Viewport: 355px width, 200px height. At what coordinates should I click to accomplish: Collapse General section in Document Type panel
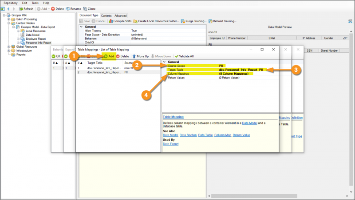tap(81, 27)
